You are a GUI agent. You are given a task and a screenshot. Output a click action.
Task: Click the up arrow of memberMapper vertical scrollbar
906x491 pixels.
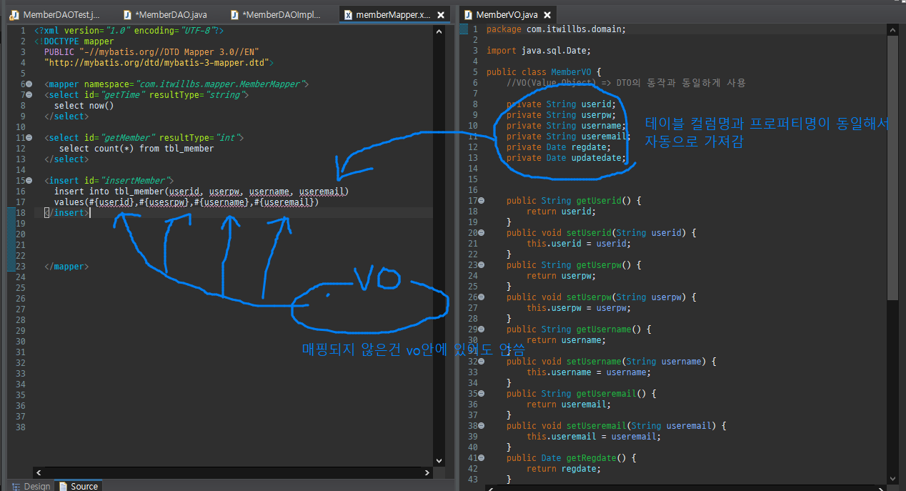click(x=439, y=31)
